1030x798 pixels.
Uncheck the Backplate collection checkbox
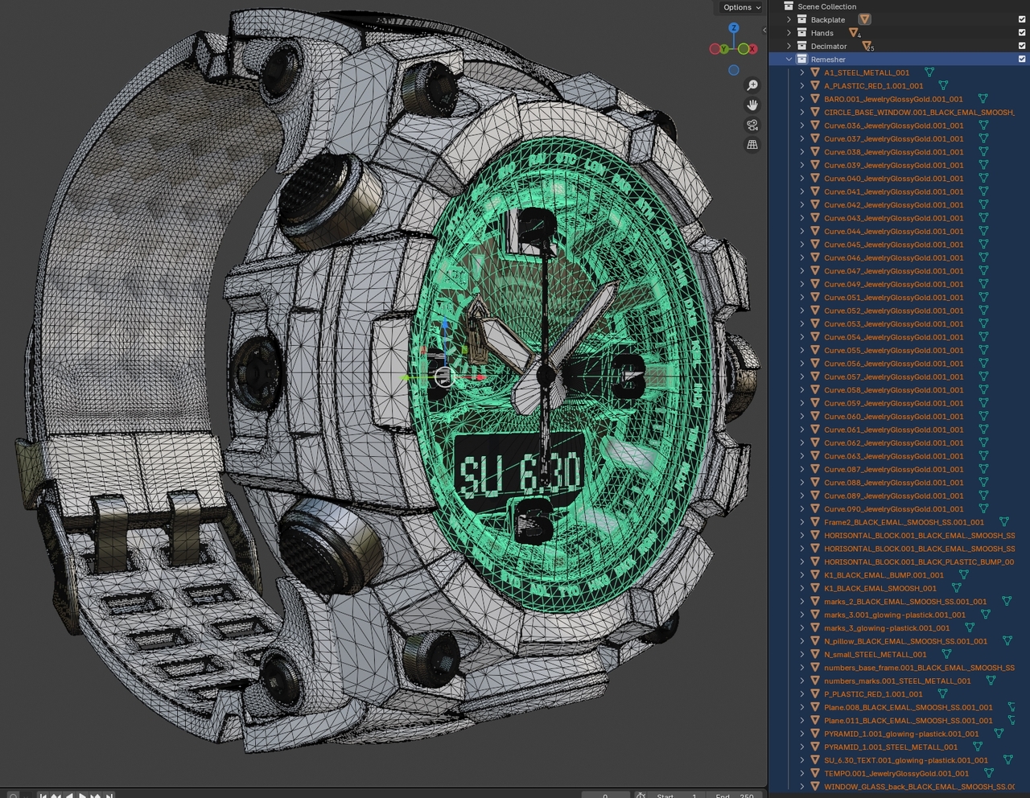(x=1022, y=19)
